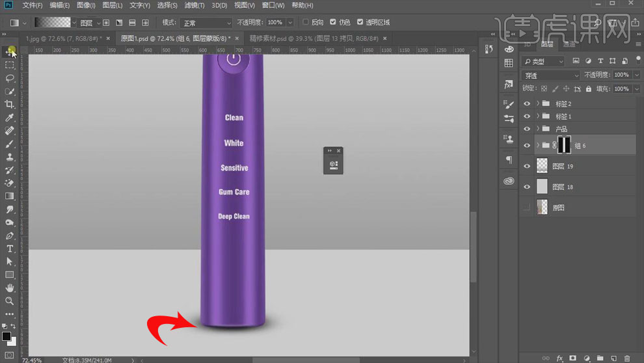
Task: Expand the 标签 2 layer group
Action: [x=537, y=103]
